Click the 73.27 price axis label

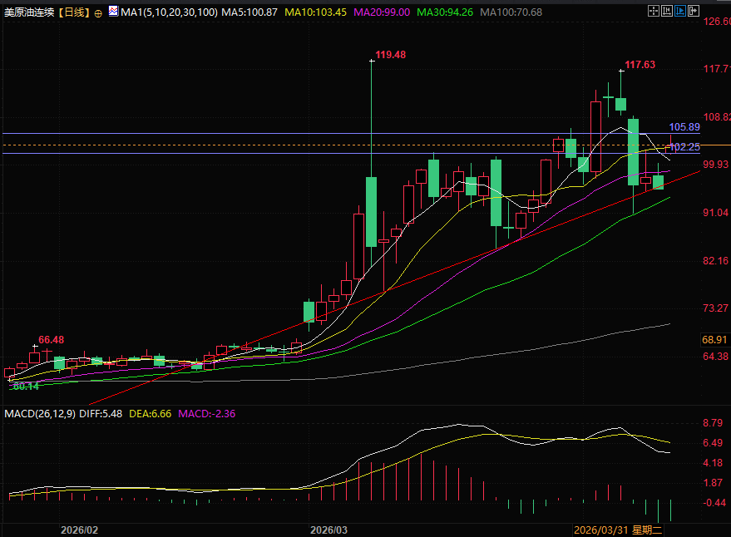pyautogui.click(x=716, y=308)
